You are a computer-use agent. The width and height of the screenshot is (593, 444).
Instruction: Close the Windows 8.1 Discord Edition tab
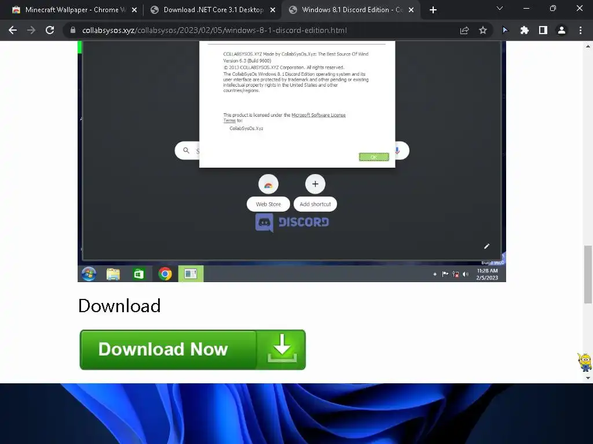coord(411,10)
